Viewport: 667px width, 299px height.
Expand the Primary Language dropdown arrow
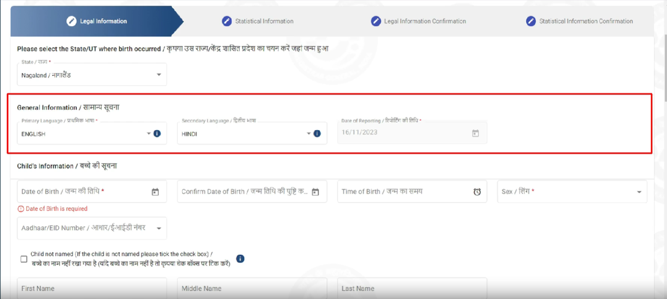tap(149, 134)
